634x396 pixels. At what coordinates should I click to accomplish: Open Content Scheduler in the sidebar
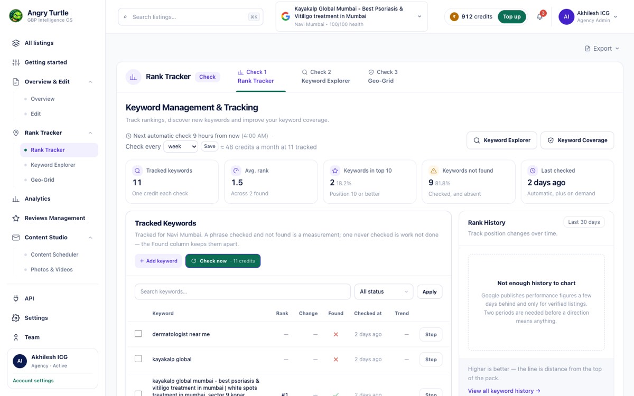coord(54,255)
